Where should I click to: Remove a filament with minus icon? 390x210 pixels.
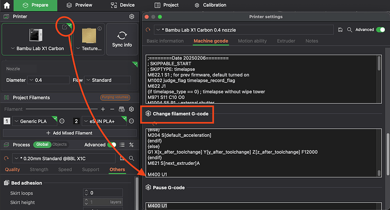point(112,109)
